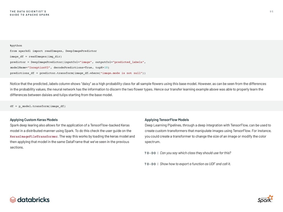The height and width of the screenshot is (212, 283).
Task: Click the readImages(img_dir) code line
Action: (x=36, y=57)
